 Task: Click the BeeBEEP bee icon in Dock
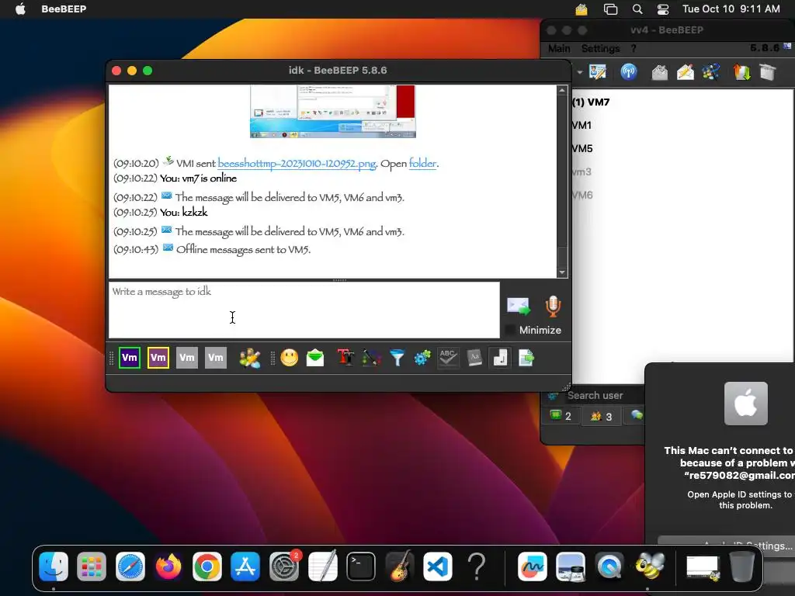pyautogui.click(x=650, y=566)
